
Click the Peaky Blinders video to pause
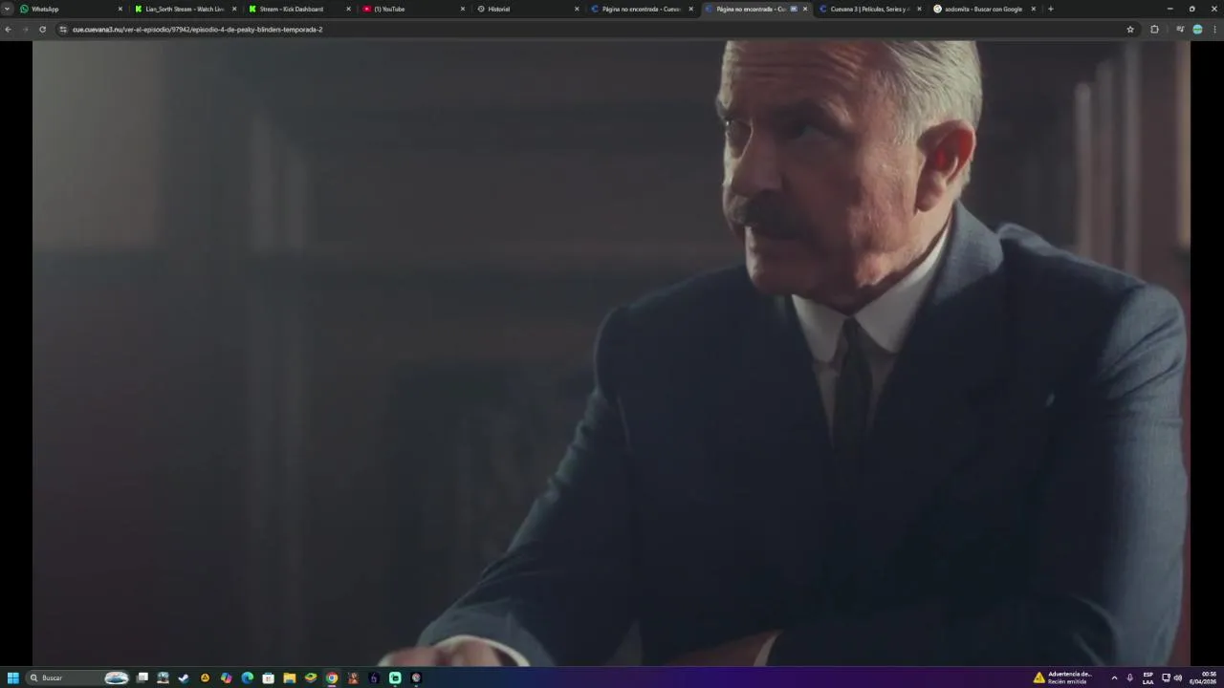tap(612, 354)
